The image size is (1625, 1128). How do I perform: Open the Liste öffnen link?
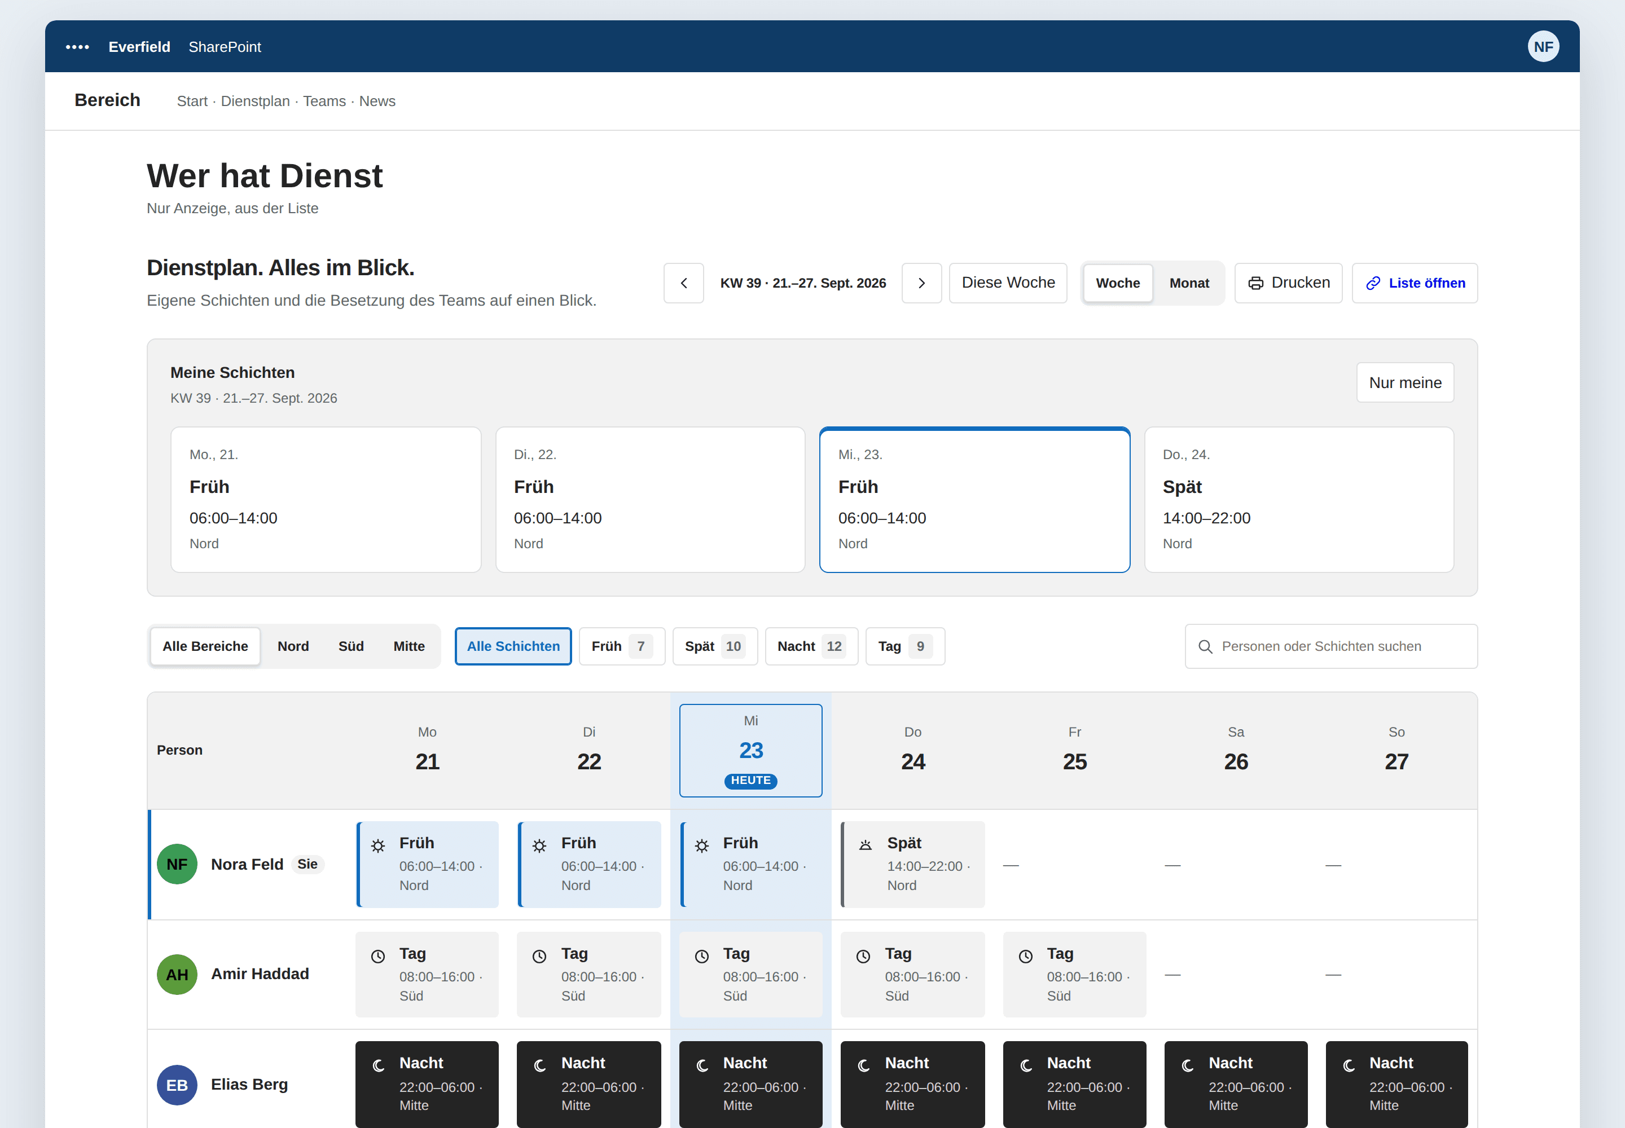pos(1415,283)
